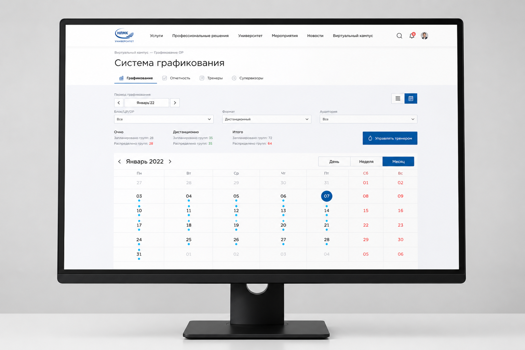The image size is (525, 350).
Task: Select highlighted day 07 in calendar
Action: tap(327, 196)
